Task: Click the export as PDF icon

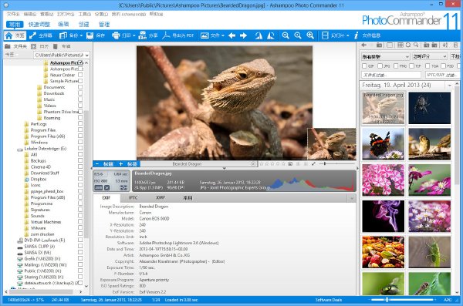Action: [x=166, y=35]
